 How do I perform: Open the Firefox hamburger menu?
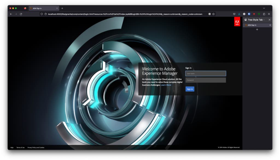tap(269, 14)
